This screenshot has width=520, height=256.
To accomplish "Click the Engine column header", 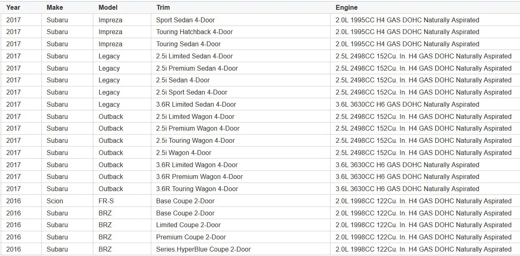I will [x=425, y=8].
